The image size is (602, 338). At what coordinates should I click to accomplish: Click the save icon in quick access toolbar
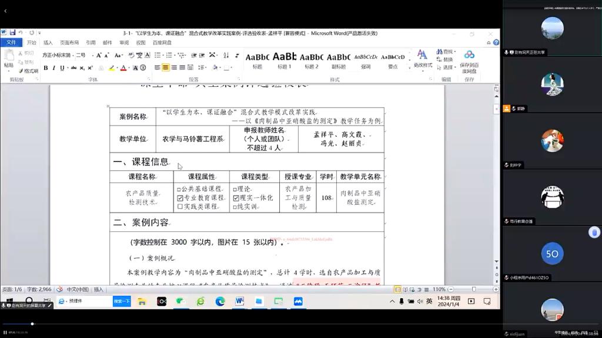[12, 33]
